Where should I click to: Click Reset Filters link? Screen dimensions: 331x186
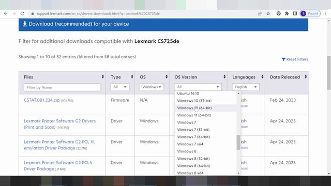click(295, 59)
